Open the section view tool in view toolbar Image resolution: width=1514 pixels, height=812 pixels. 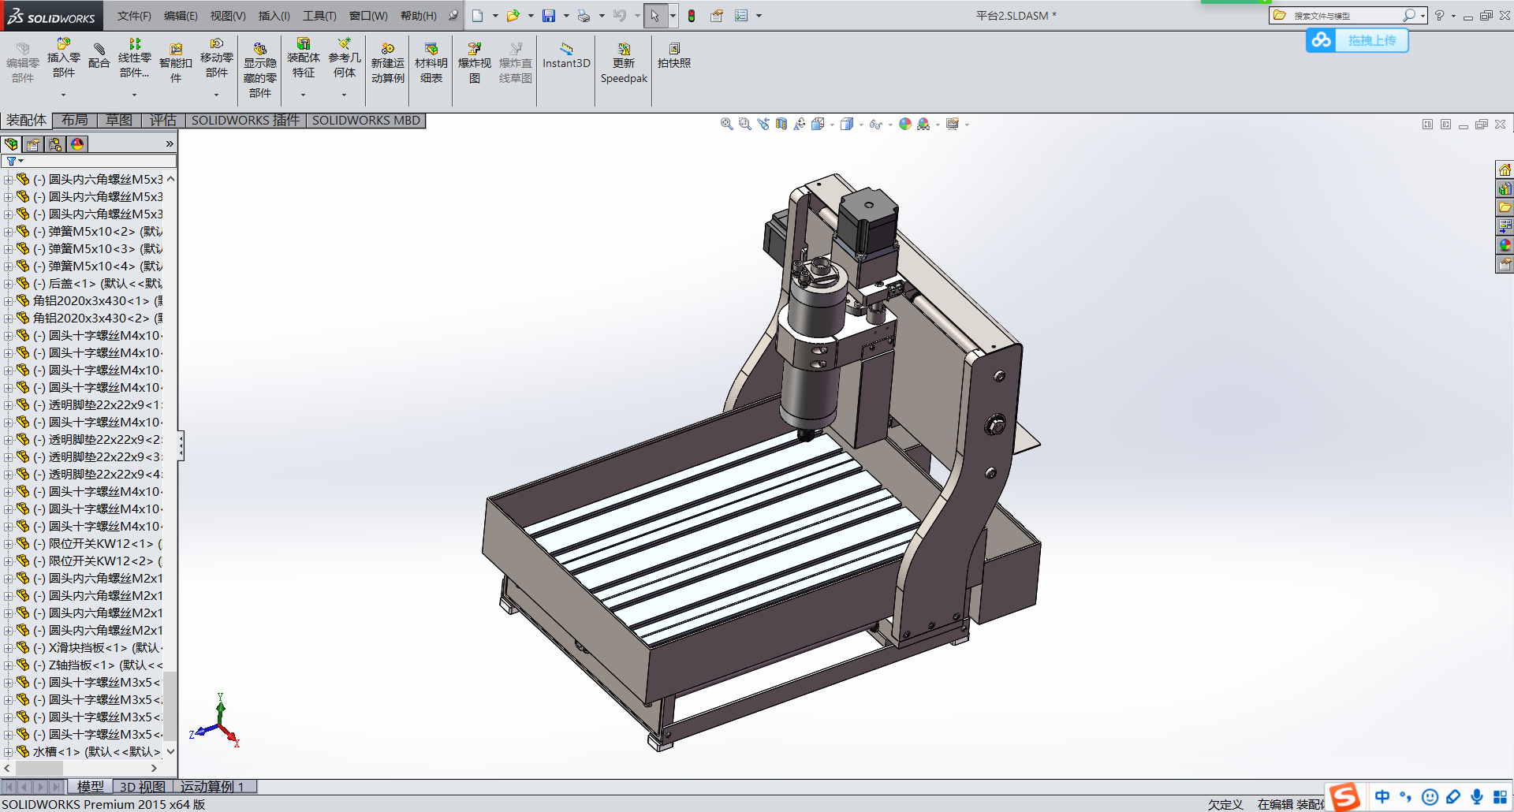point(781,124)
